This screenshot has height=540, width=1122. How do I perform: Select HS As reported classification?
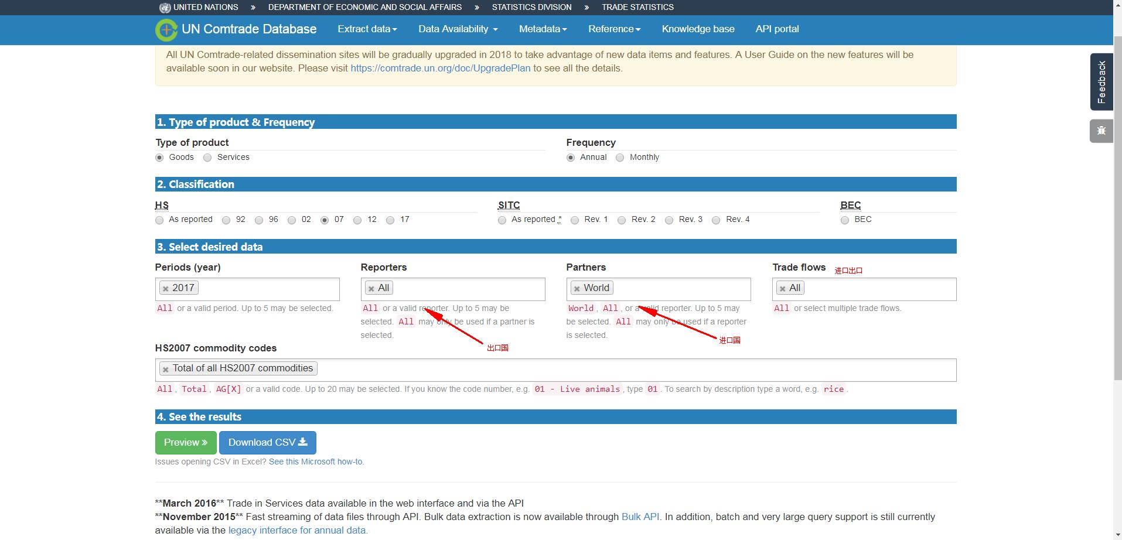(159, 220)
